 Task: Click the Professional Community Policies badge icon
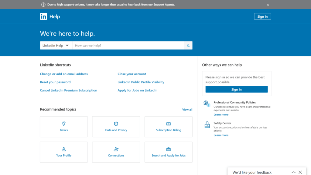tap(207, 104)
